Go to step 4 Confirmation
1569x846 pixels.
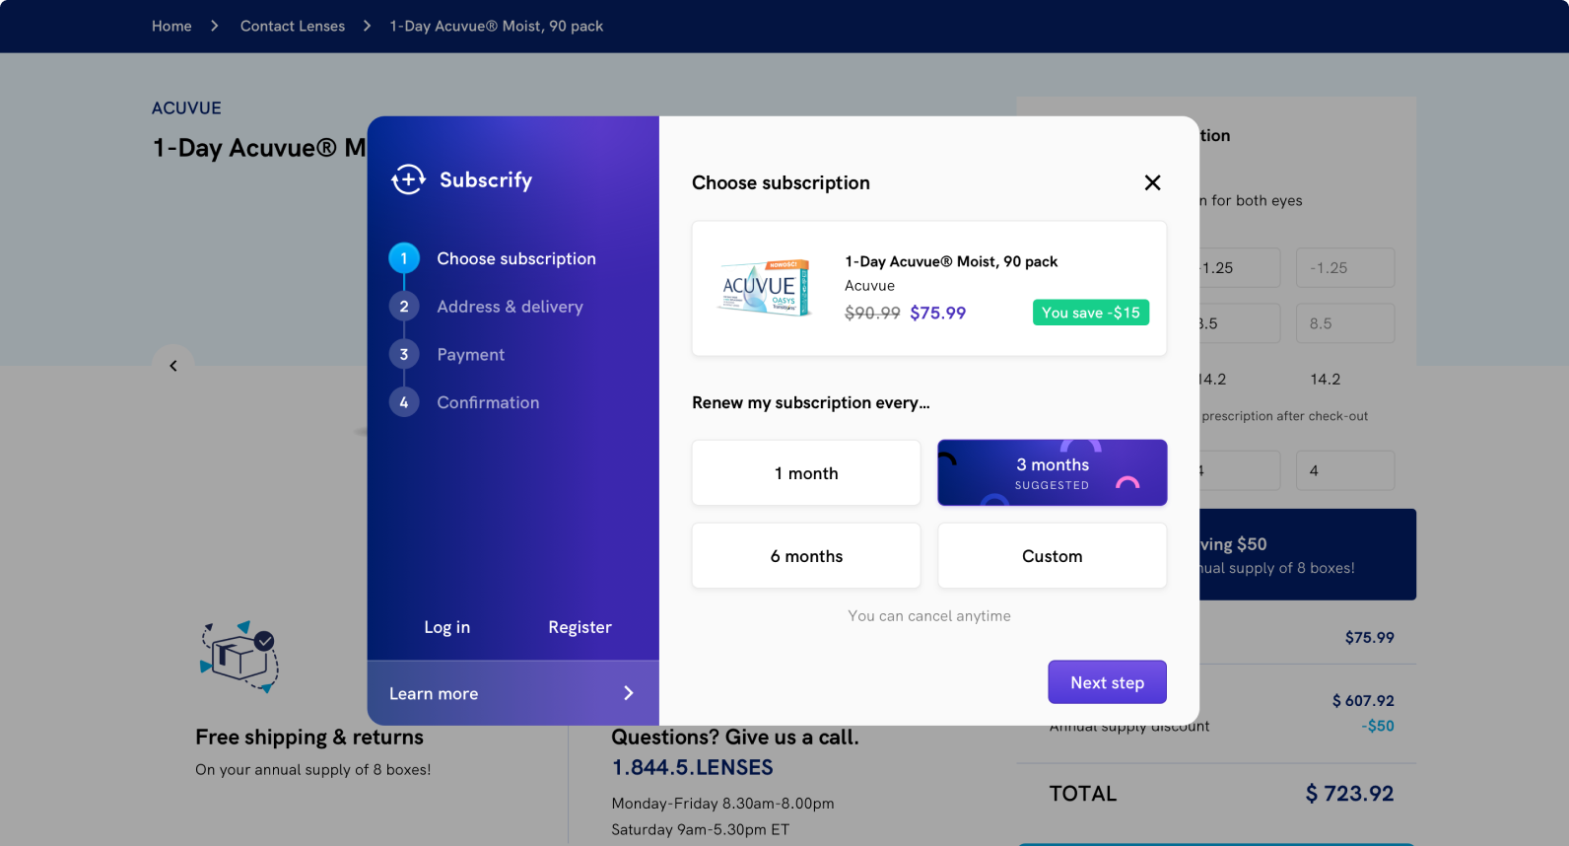pos(464,402)
